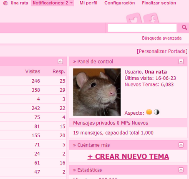Click the [Personalizar Portada] link

pyautogui.click(x=162, y=51)
